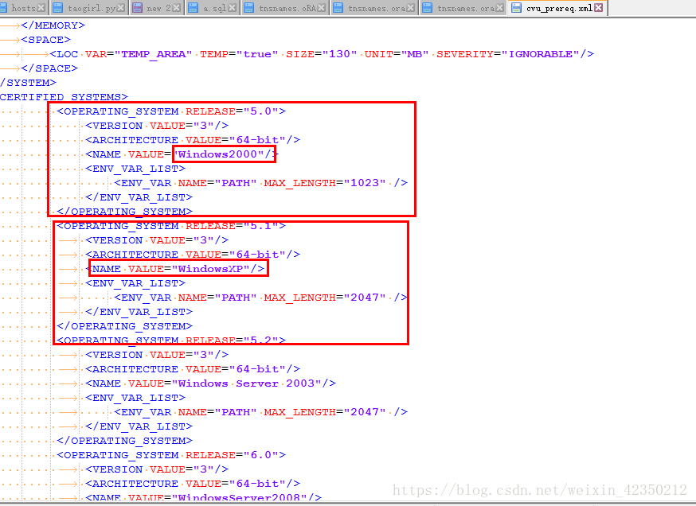Click the disk icon on cvu_prereq.xml tab
Screen dimensions: 696x506
(x=516, y=7)
